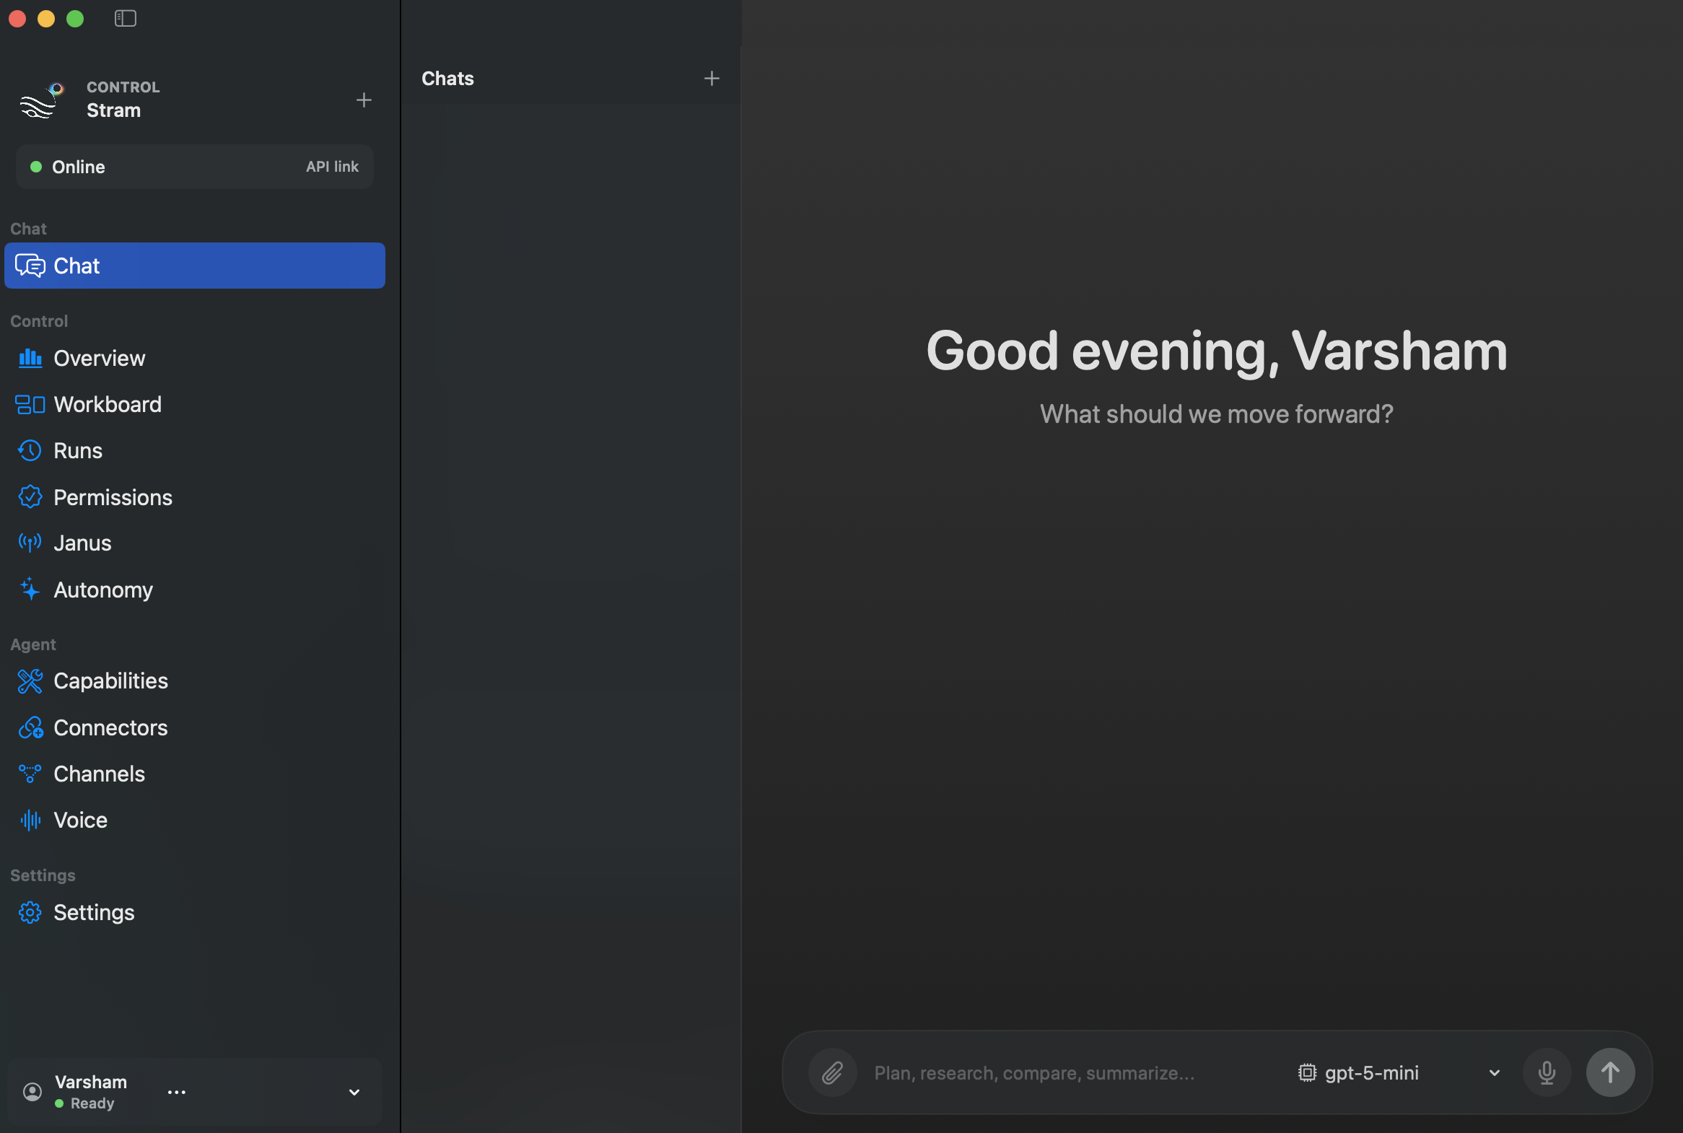Screen dimensions: 1683x1133
Task: Click the CONTROL Stram title
Action: click(x=123, y=100)
